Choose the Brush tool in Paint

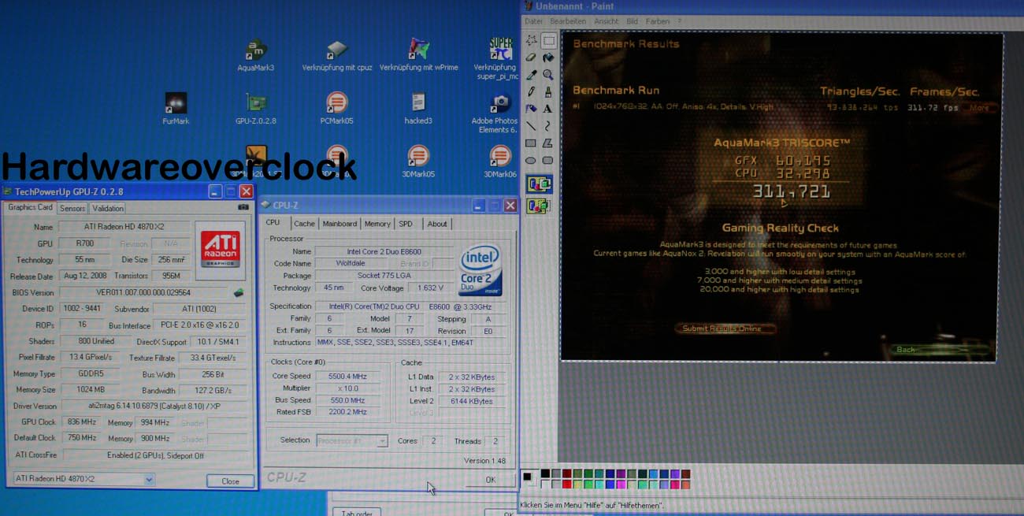point(548,92)
